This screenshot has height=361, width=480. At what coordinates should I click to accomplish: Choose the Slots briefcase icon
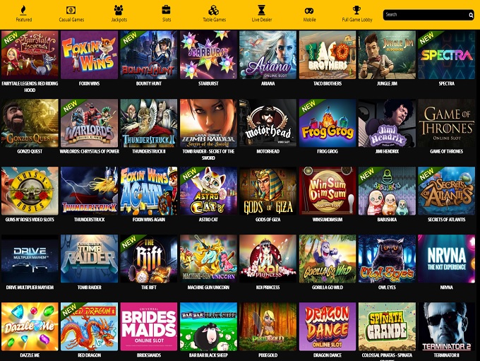coord(166,10)
